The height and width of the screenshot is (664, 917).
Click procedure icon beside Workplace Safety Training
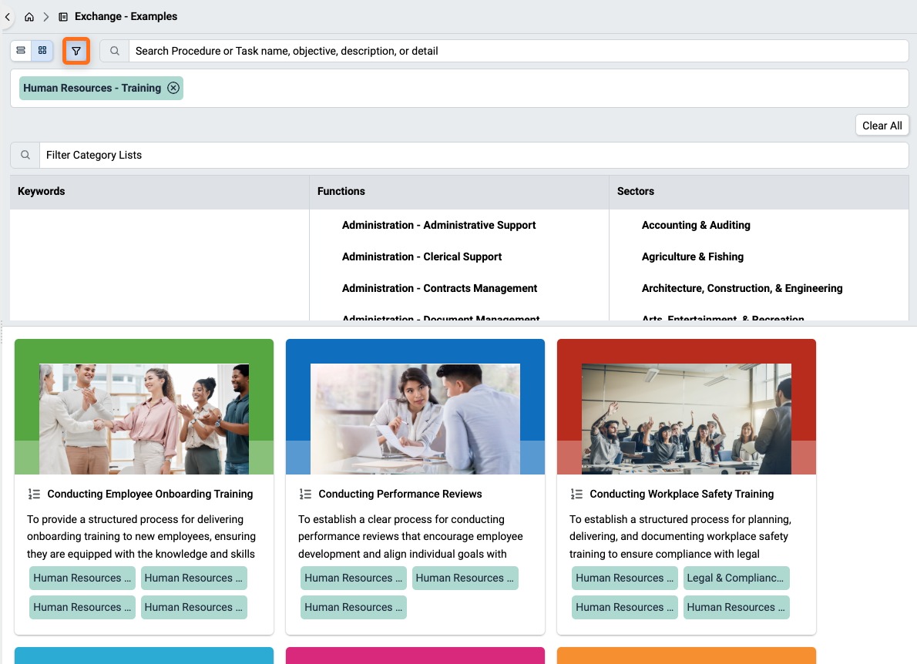576,495
